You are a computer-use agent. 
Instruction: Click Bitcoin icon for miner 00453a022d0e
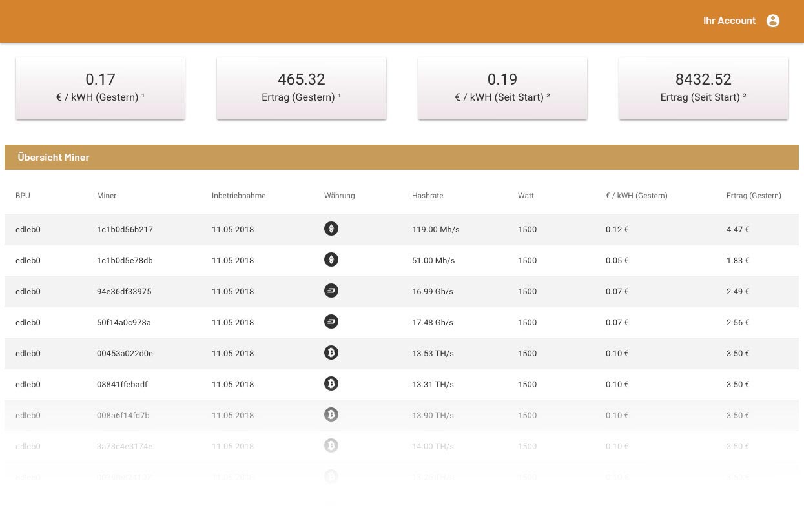coord(331,353)
